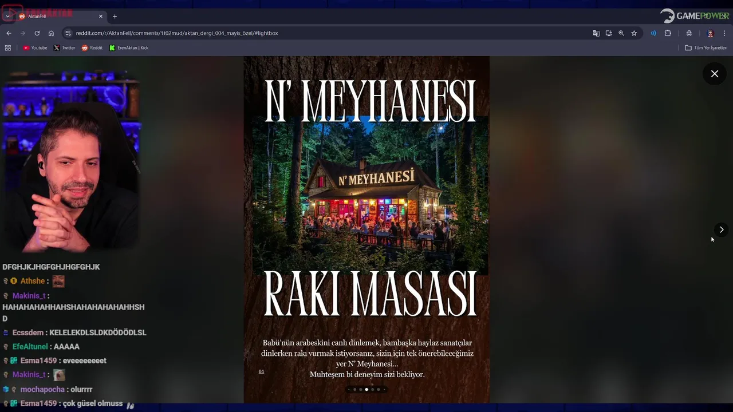Click 'Muhteşem bi deneyim sizi bekliyor.' line
The height and width of the screenshot is (412, 733).
367,375
